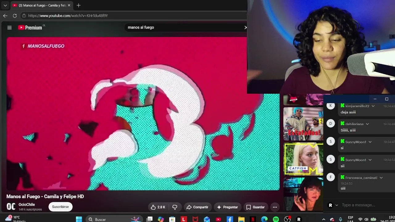
Task: Click dahileriana's D avatar in chat
Action: point(331,124)
